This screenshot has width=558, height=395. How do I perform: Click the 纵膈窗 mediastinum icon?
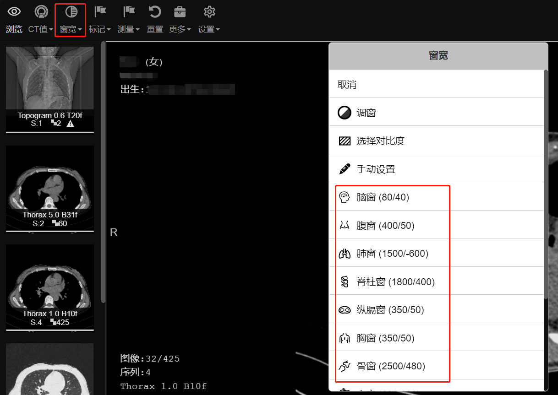pos(345,310)
